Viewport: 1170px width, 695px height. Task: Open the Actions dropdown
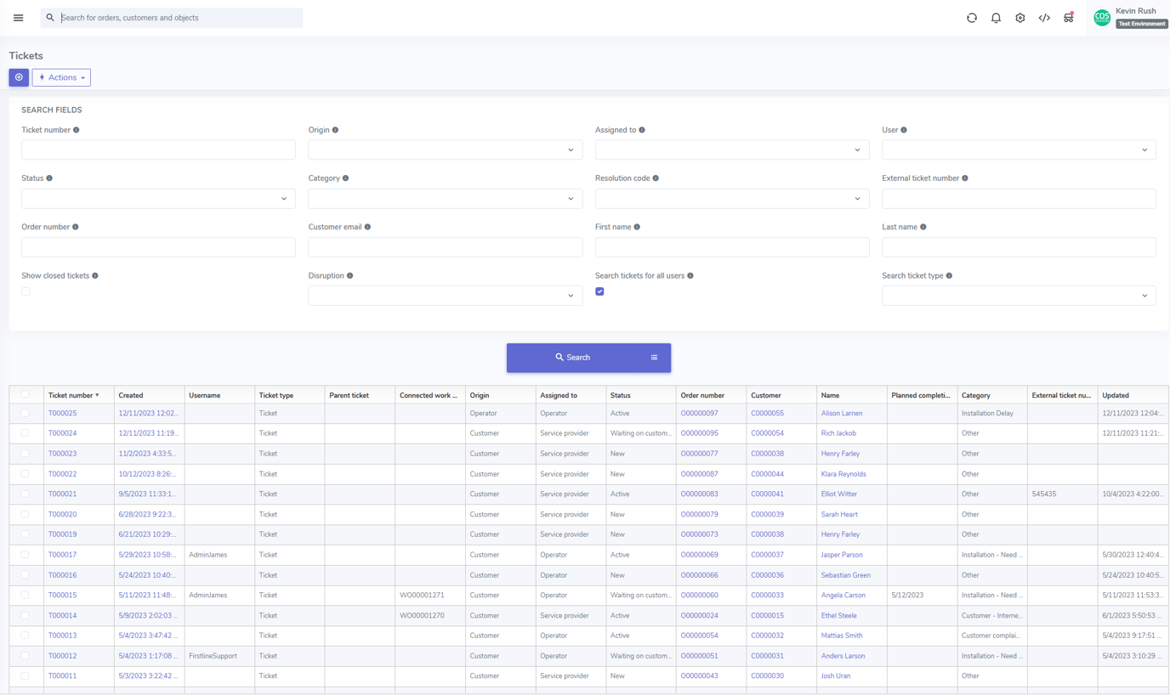[60, 76]
